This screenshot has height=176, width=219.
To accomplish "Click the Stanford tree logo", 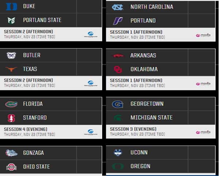I will pyautogui.click(x=11, y=118).
